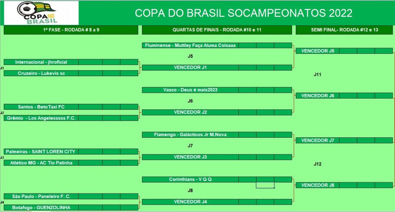The height and width of the screenshot is (212, 395).
Task: Click the Cruzeiro - Lukevis sc cell
Action: pos(41,73)
